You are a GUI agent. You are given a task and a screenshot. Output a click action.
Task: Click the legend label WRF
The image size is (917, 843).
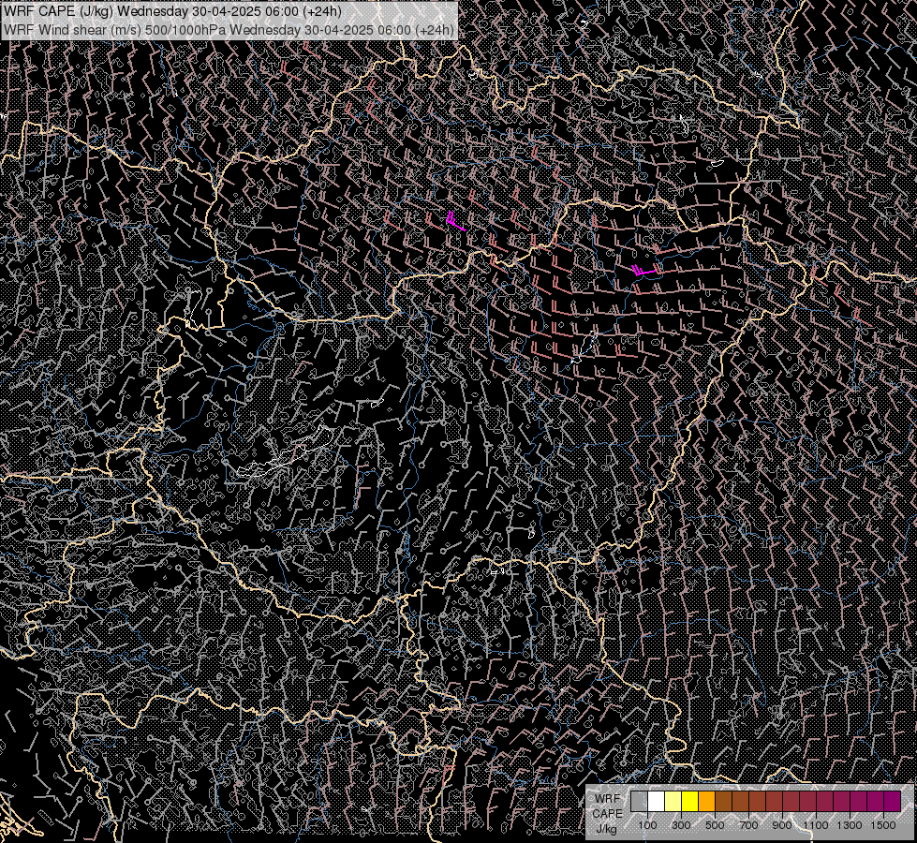pos(607,799)
